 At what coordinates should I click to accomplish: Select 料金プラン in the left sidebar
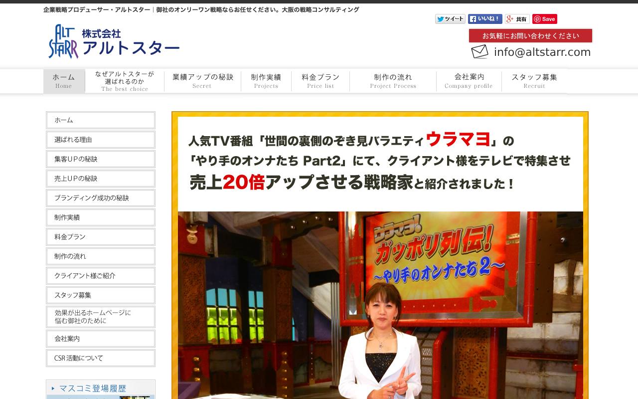coord(101,237)
